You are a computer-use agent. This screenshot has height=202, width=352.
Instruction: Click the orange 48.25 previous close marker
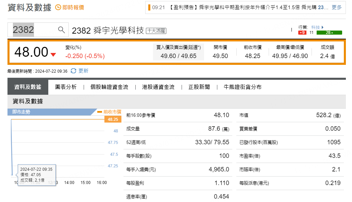click(113, 119)
